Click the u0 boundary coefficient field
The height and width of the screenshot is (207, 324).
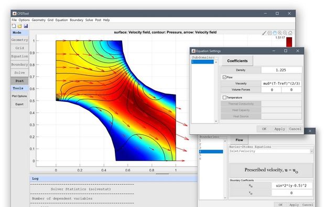[x=291, y=185]
